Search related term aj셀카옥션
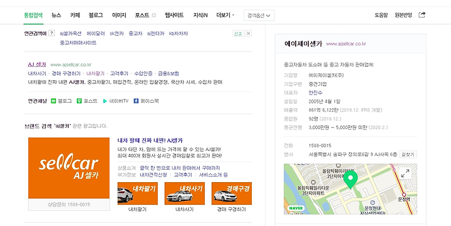 [70, 33]
